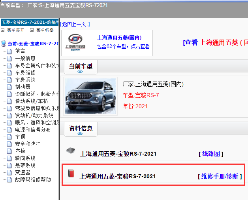Open the 前言 tree entry
Image resolution: width=248 pixels, height=200 pixels.
click(x=20, y=51)
